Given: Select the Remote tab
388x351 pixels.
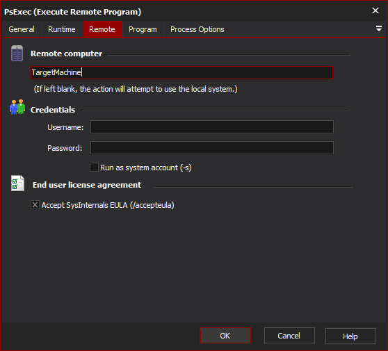Looking at the screenshot, I should pyautogui.click(x=102, y=29).
